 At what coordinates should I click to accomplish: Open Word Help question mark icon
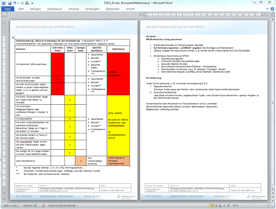[x=272, y=8]
